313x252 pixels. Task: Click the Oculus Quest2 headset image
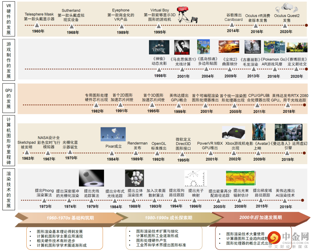(287, 8)
